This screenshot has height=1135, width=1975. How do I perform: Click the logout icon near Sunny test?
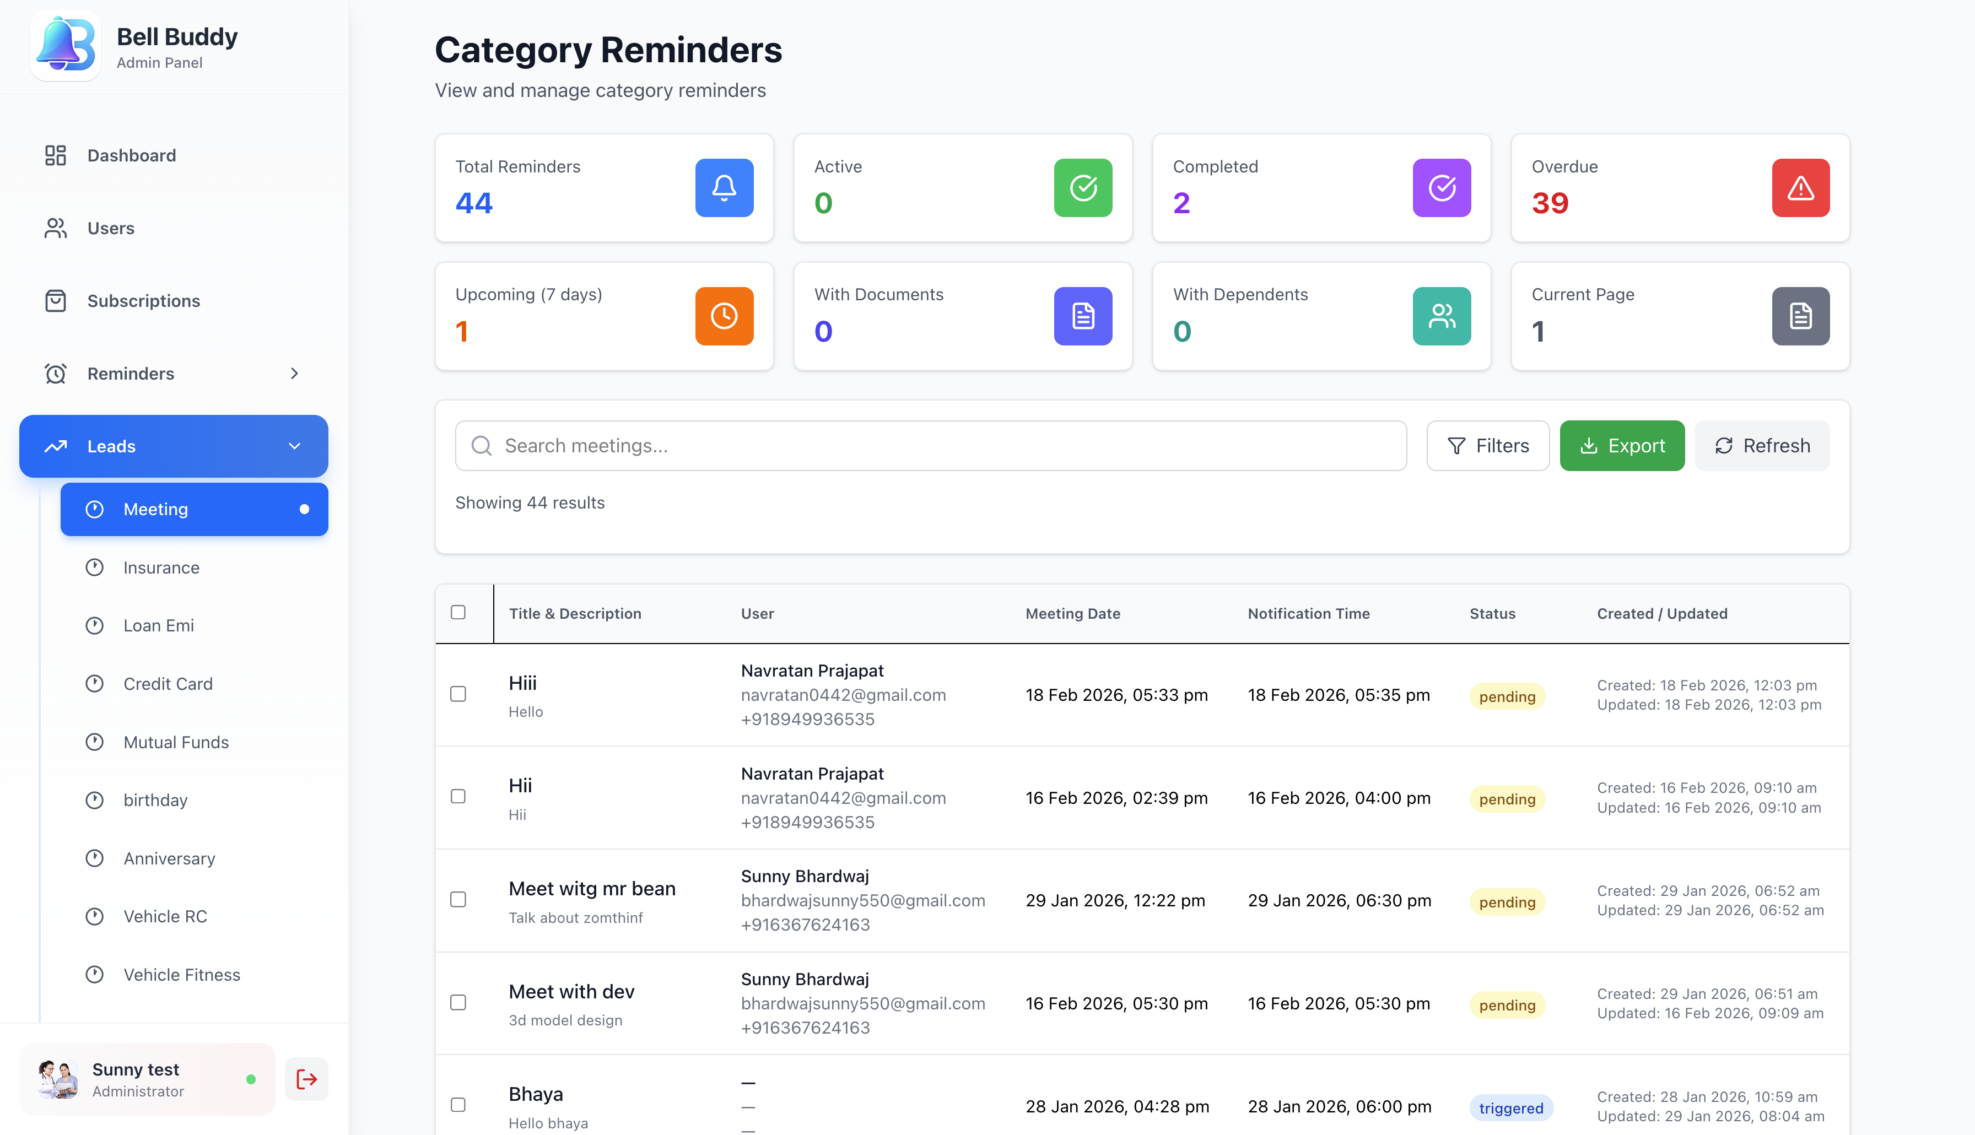click(x=305, y=1079)
